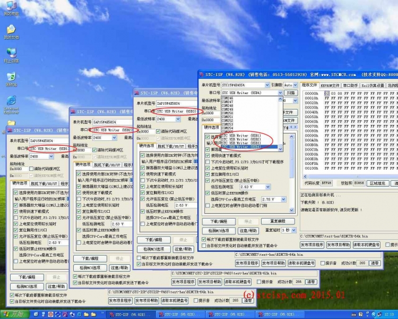Click port list scroll-down arrow in USB4 window

[x=280, y=149]
